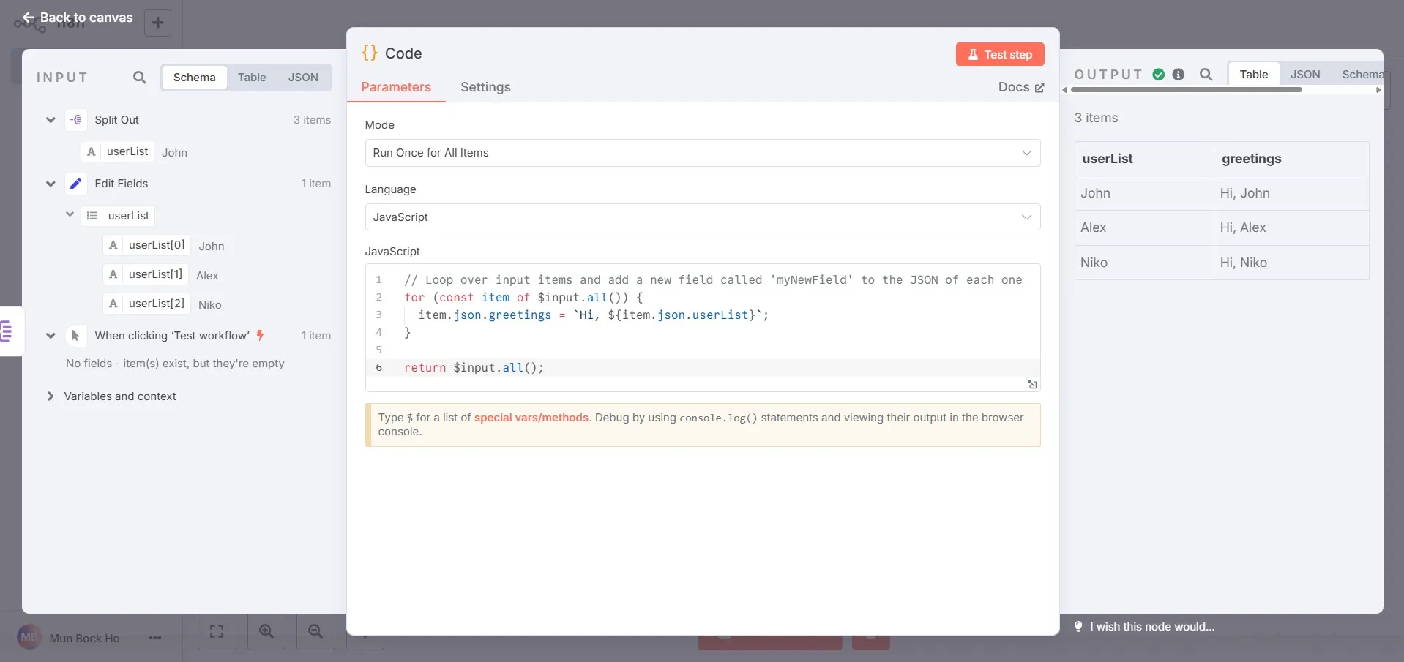Click into the JavaScript code editor return line
1404x662 pixels.
click(x=703, y=367)
